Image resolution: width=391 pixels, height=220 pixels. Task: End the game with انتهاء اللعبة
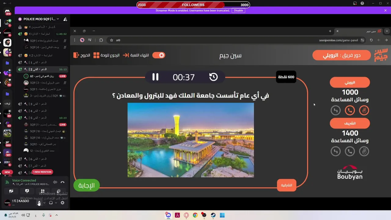point(136,55)
